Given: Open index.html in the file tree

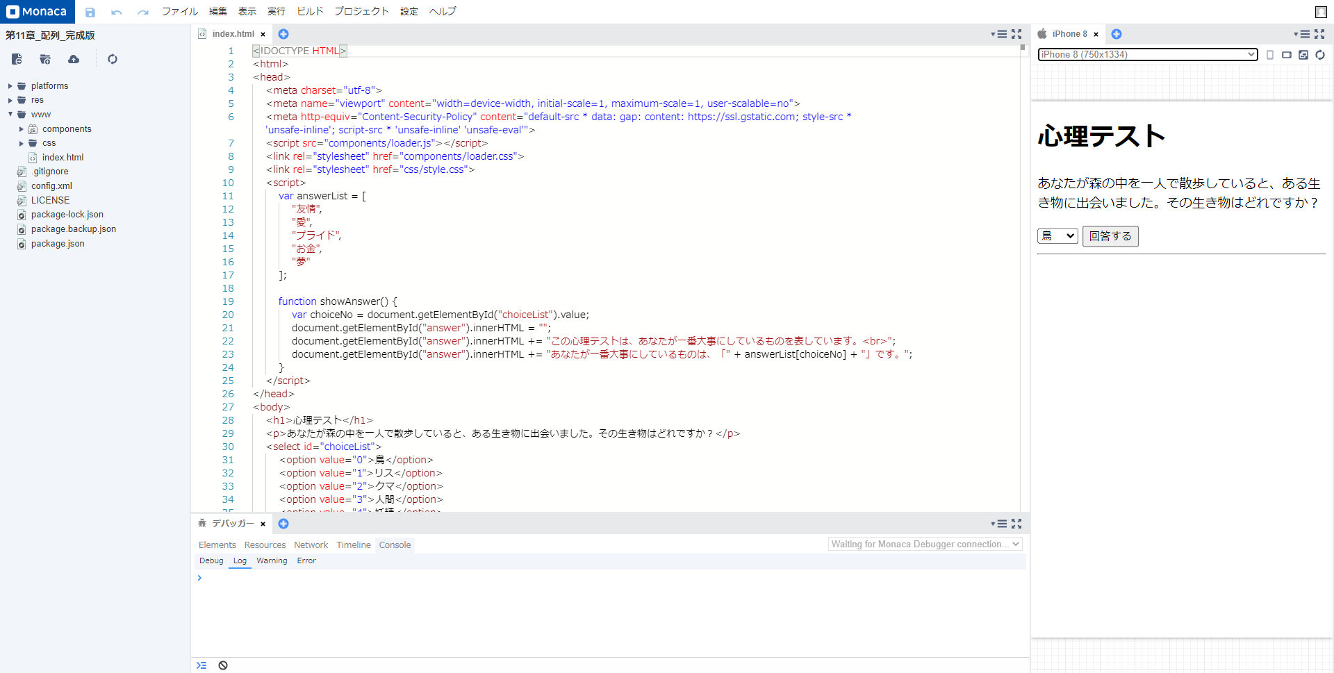Looking at the screenshot, I should (x=63, y=158).
